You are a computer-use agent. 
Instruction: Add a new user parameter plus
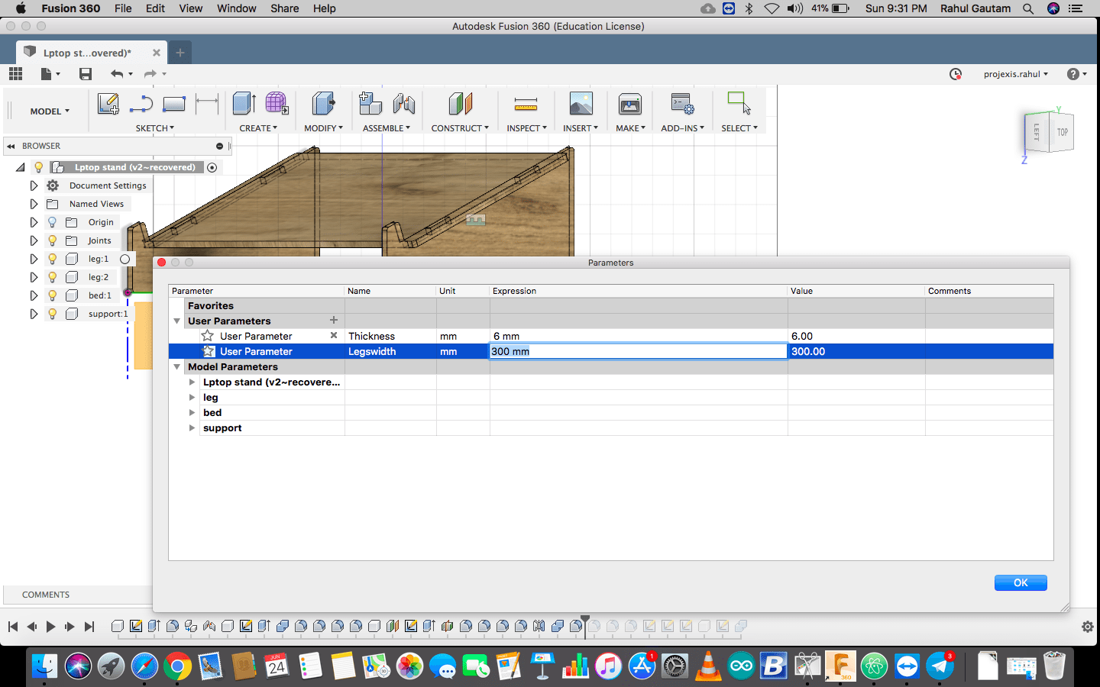334,321
